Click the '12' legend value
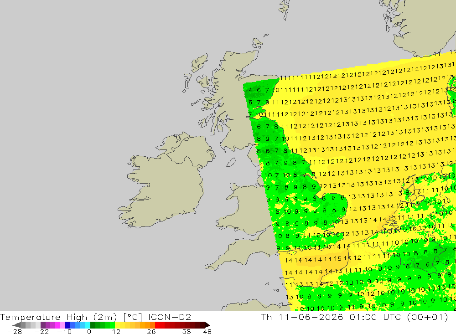Viewport: 456px width, 334px height. click(x=116, y=331)
